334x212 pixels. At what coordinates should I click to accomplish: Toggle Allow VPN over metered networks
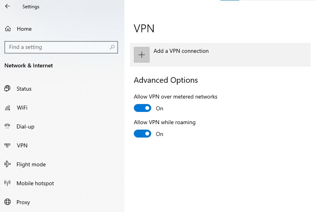(143, 108)
